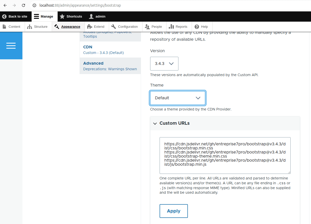Open the Configuration wrench menu item
Screen dimensions: 311x224
tap(125, 27)
